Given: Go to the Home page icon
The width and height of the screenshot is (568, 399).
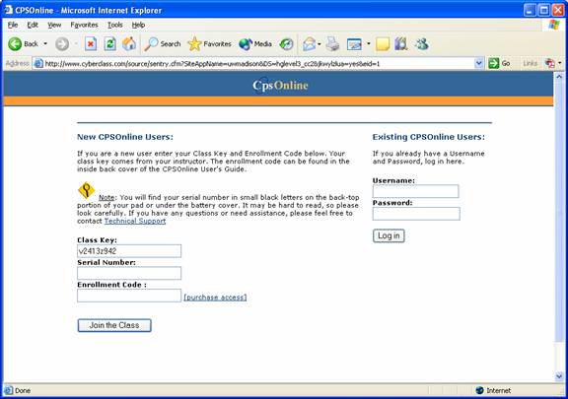Looking at the screenshot, I should (129, 44).
